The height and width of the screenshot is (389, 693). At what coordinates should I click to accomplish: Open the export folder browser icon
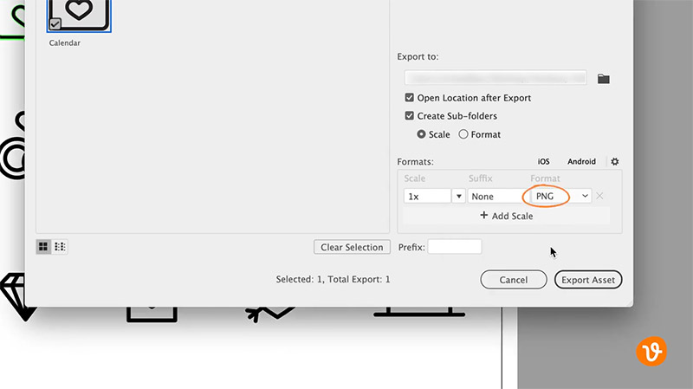click(603, 79)
